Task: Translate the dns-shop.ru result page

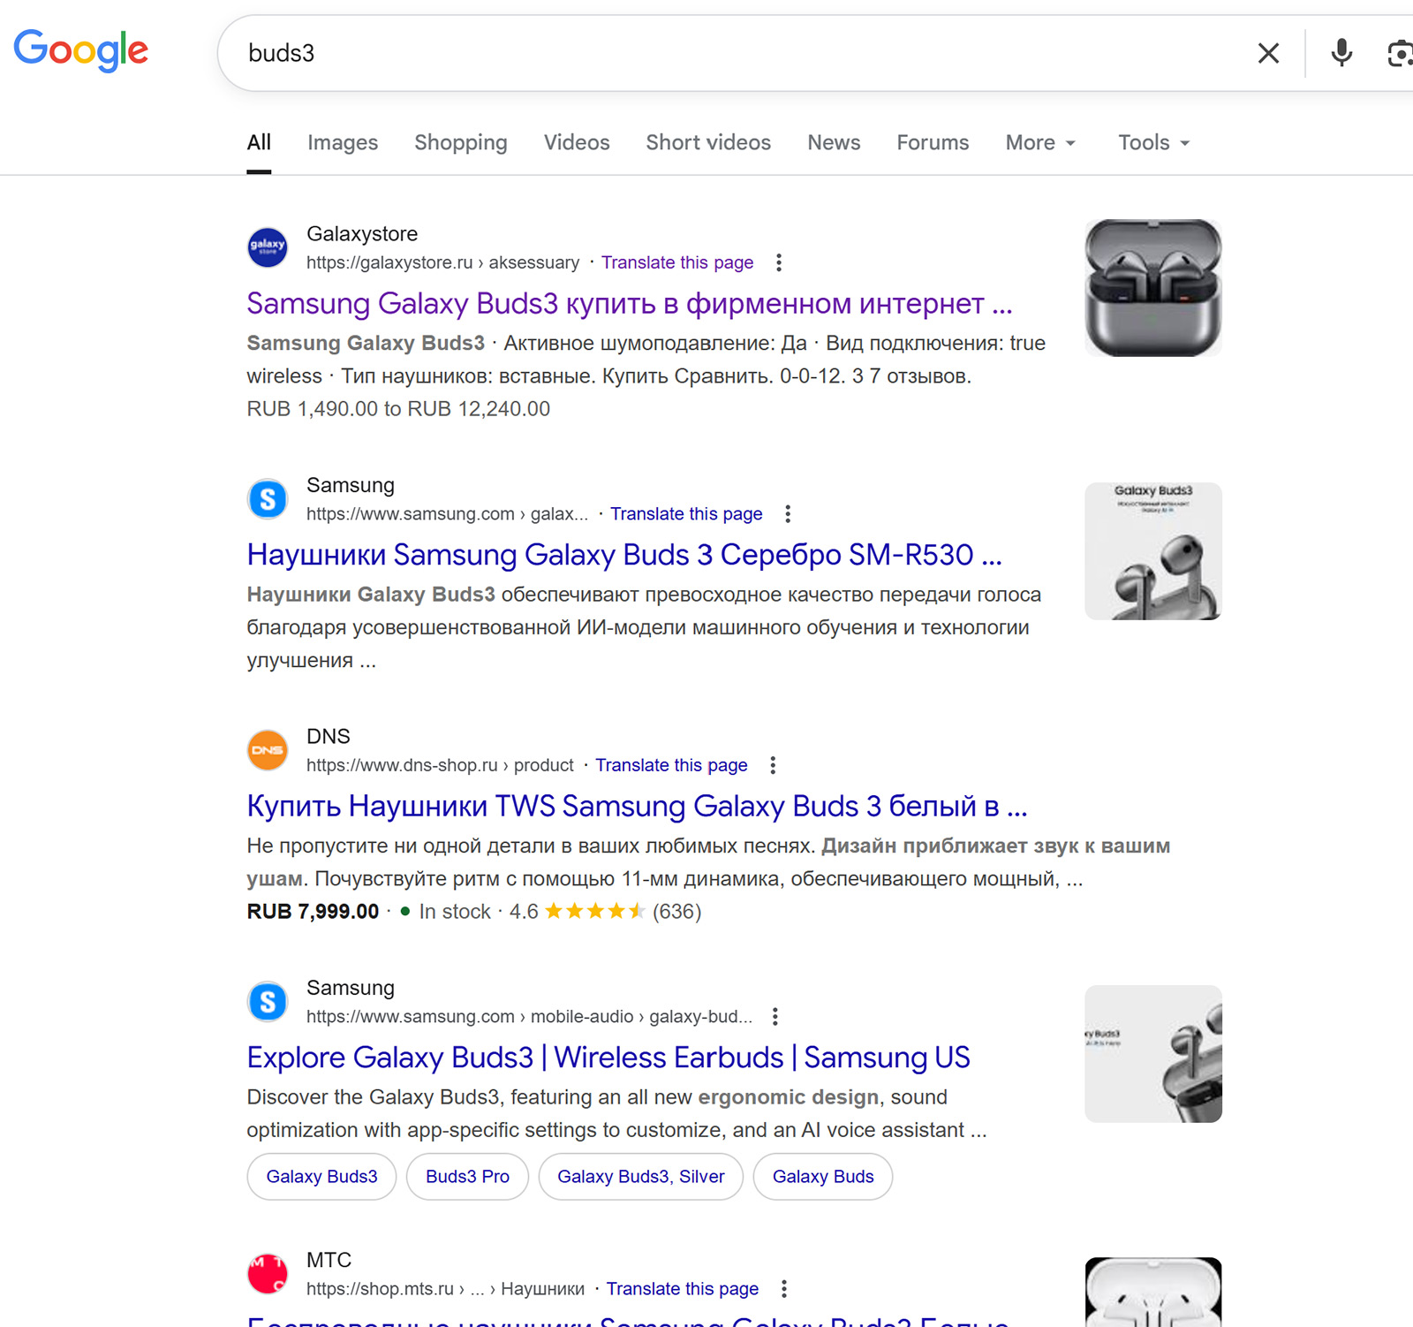Action: [671, 765]
